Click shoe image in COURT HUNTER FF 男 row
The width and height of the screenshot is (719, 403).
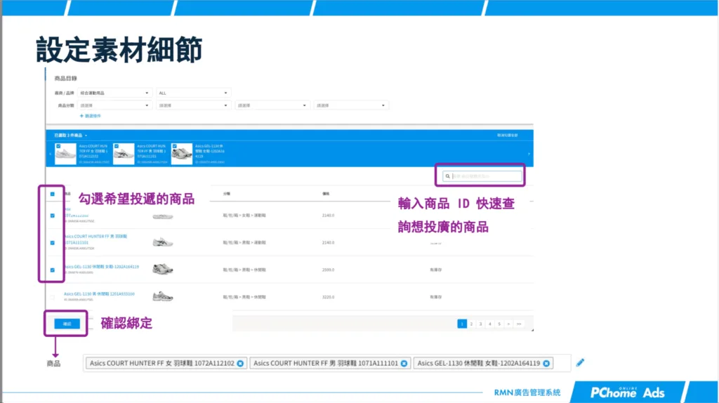click(163, 242)
